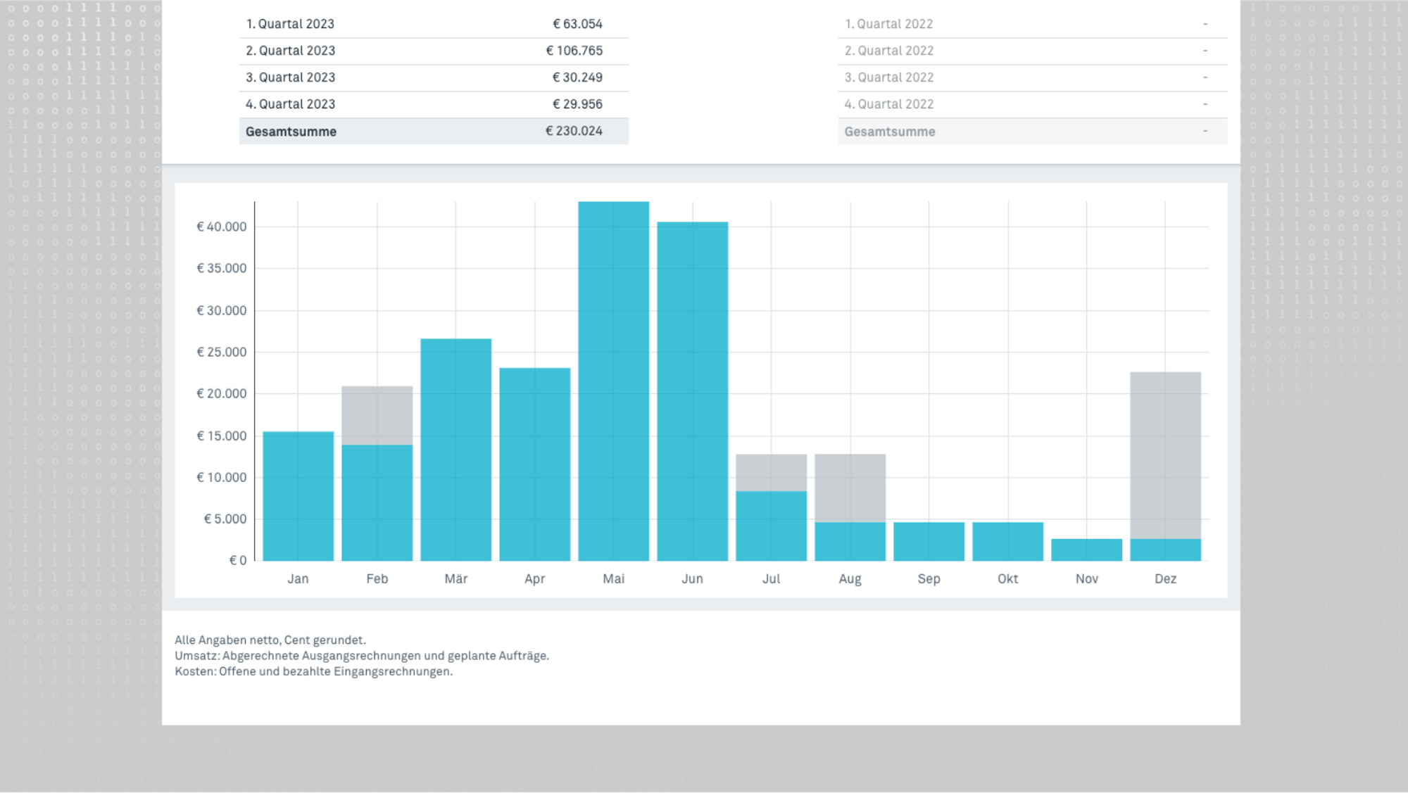The image size is (1408, 793).
Task: Click the 'Aug' axis label
Action: click(x=850, y=579)
